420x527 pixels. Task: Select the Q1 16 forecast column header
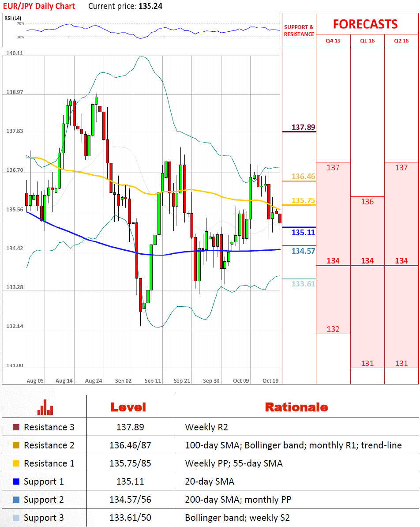click(367, 41)
